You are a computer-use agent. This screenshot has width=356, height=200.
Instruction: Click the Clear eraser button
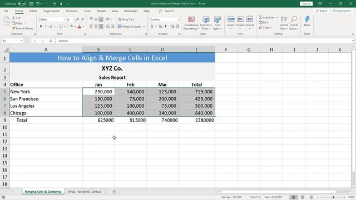coord(265,28)
